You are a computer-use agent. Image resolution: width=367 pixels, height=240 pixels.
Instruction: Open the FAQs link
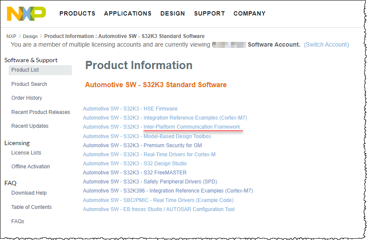(x=18, y=221)
